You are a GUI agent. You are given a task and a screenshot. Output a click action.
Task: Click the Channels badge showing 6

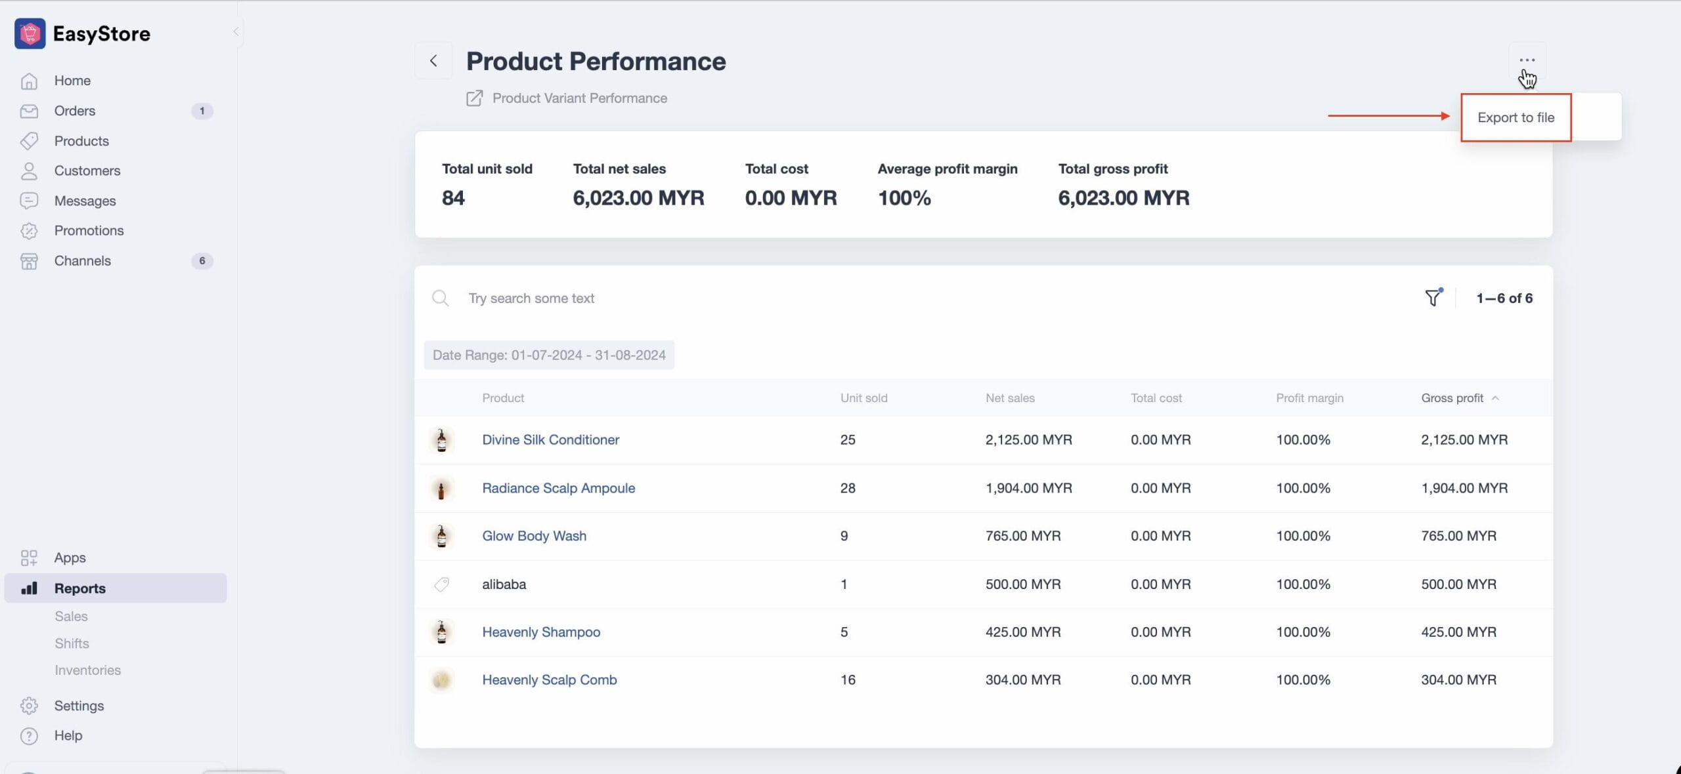tap(202, 261)
